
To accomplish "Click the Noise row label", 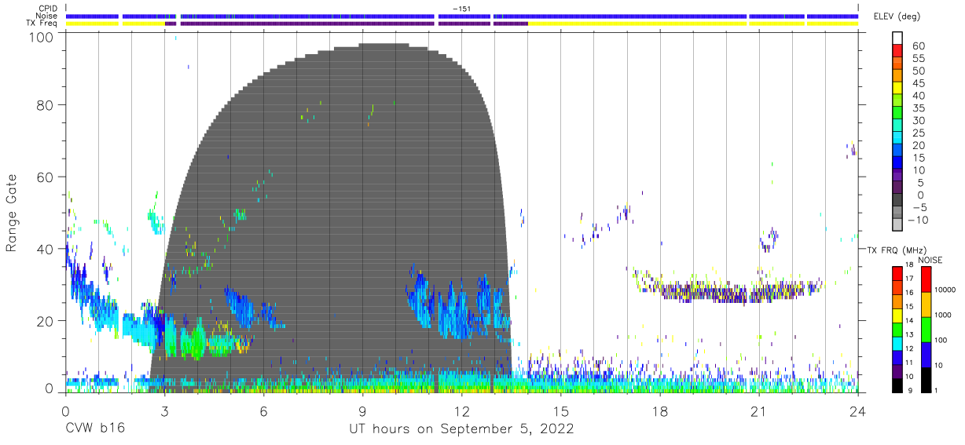I will [x=47, y=16].
